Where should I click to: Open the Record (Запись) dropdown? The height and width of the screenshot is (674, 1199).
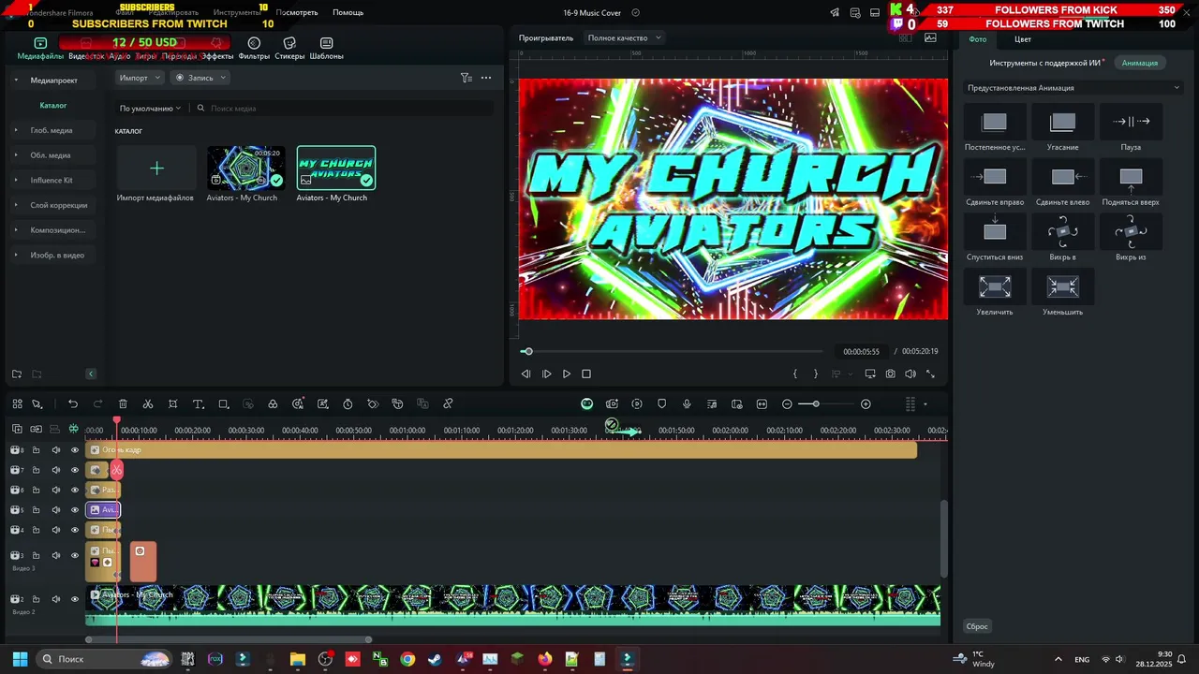[x=200, y=78]
